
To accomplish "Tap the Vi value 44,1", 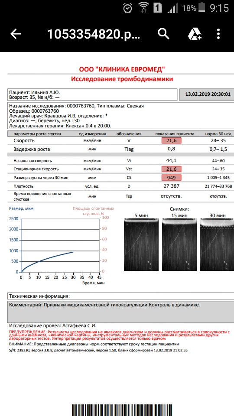I will pyautogui.click(x=172, y=160).
